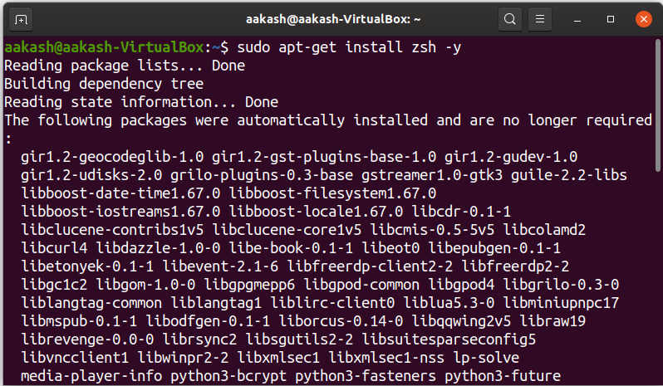The width and height of the screenshot is (663, 386).
Task: Close the terminal with the orange button
Action: pos(644,19)
